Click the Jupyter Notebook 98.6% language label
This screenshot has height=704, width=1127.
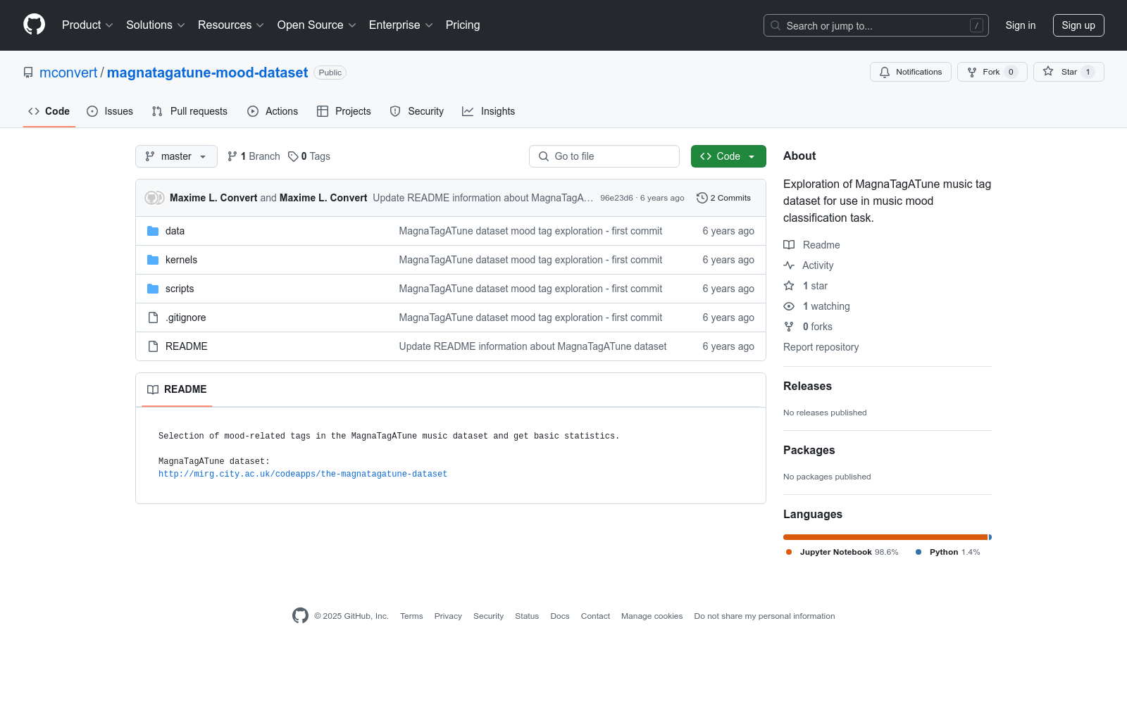coord(849,552)
